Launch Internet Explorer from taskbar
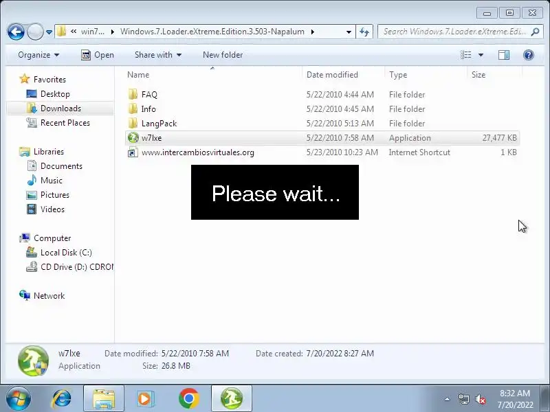 [x=61, y=398]
